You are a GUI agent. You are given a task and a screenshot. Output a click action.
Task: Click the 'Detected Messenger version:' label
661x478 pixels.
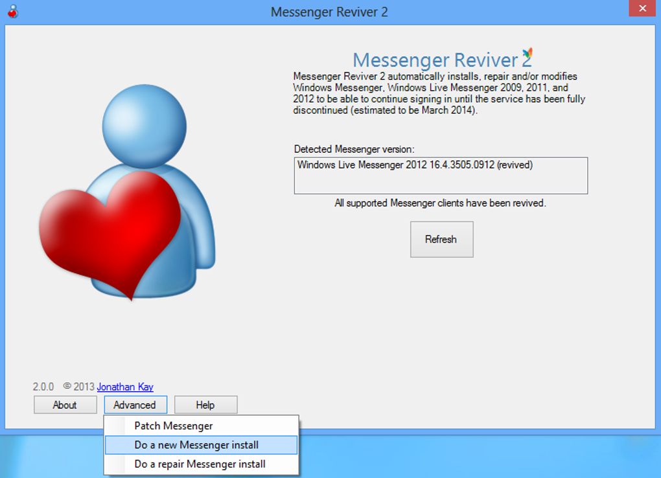pyautogui.click(x=354, y=149)
